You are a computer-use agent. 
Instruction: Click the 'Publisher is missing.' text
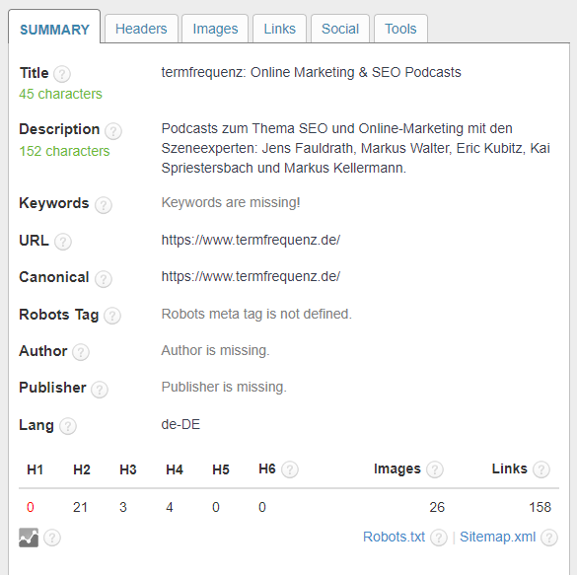[224, 387]
